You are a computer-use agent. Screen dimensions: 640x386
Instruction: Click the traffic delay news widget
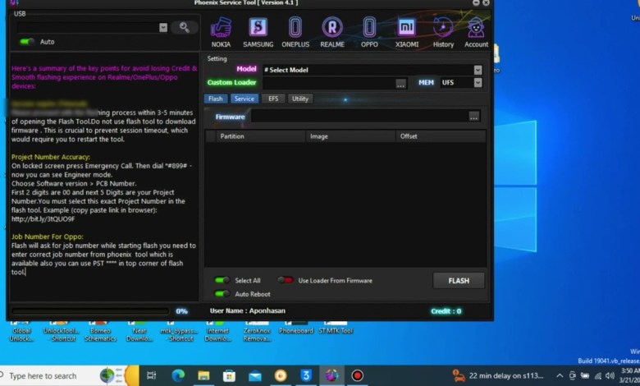coord(498,375)
